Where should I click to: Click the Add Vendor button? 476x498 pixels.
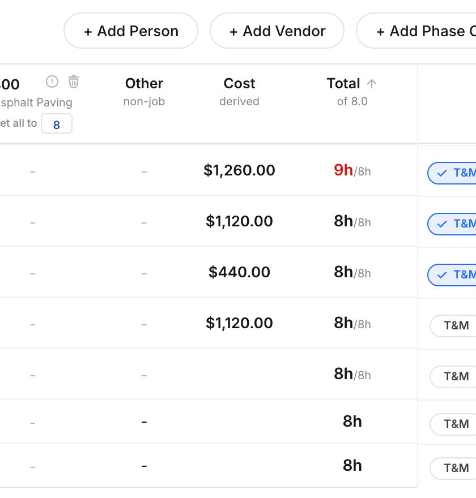coord(277,31)
